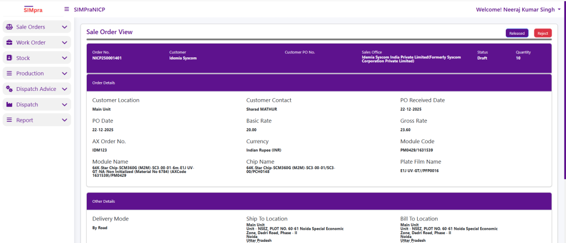Screen dimensions: 566x243
Task: Open the Production menu item
Action: pyautogui.click(x=30, y=73)
